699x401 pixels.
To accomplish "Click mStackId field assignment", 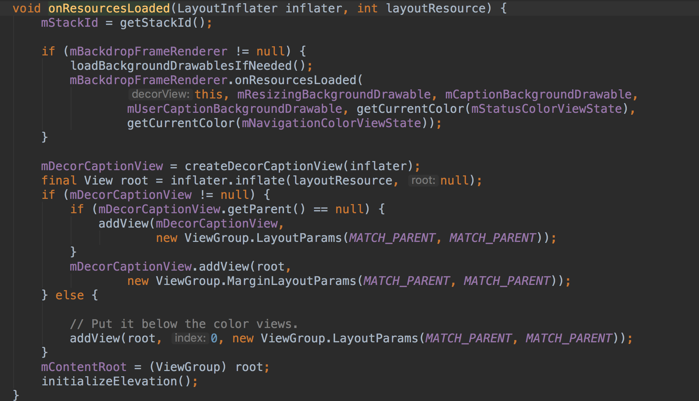I will click(69, 23).
